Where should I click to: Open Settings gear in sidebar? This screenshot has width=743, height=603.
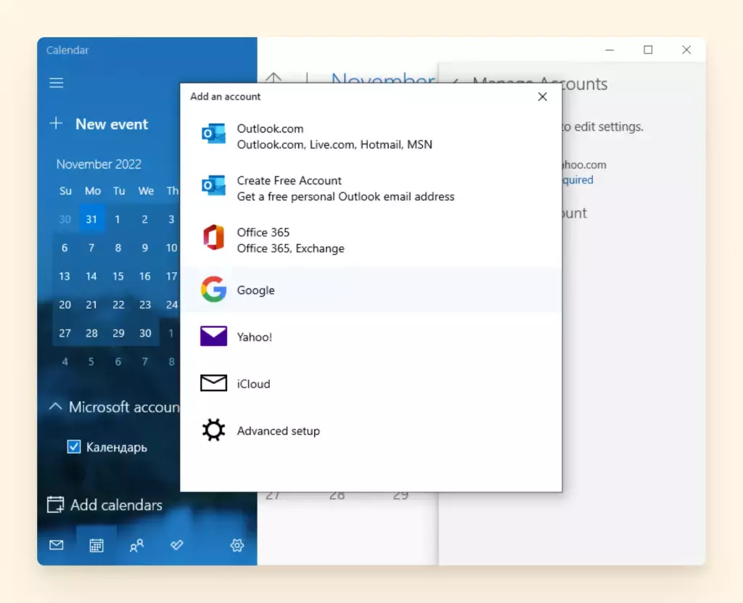237,545
